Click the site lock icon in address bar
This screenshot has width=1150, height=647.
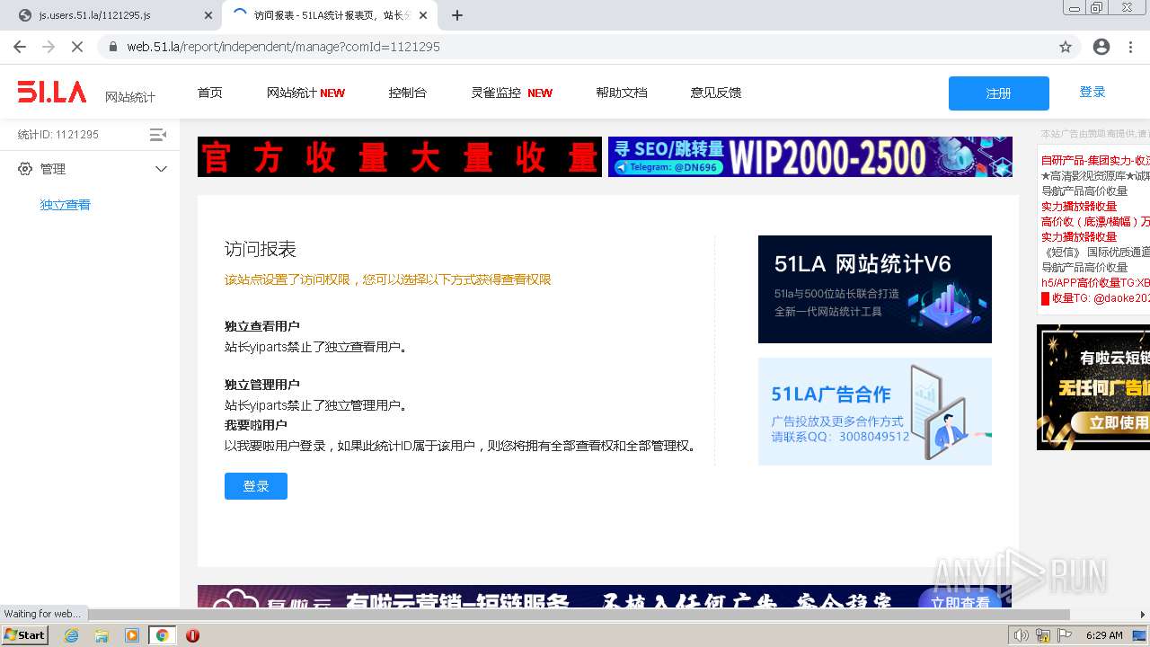(113, 47)
